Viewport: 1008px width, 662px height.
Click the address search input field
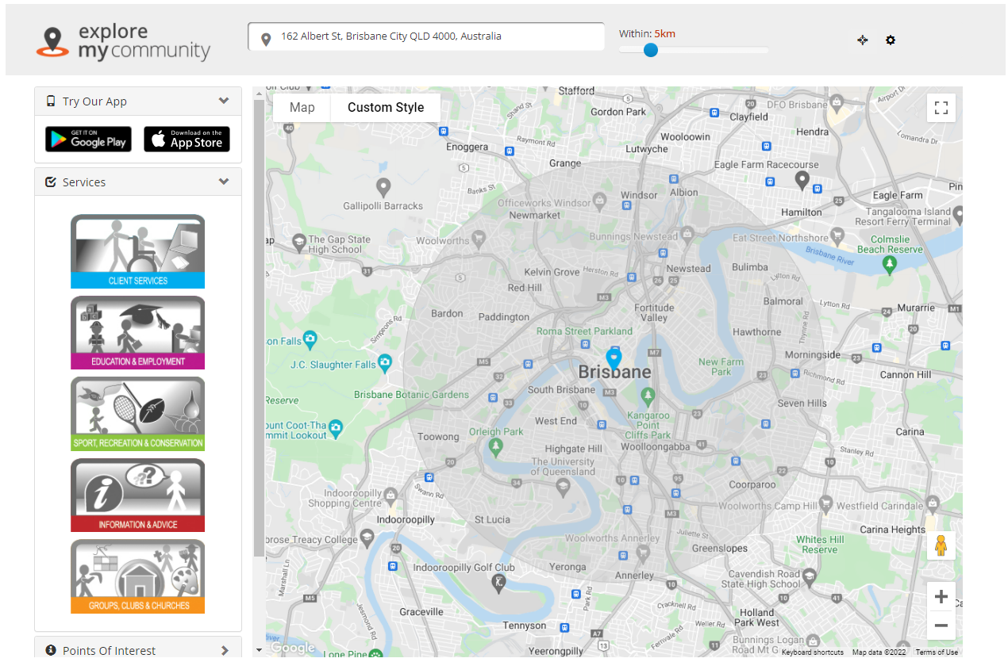click(426, 36)
